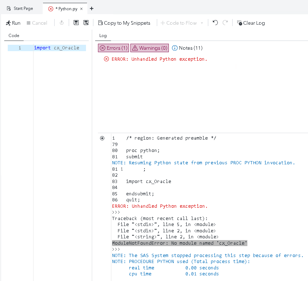The width and height of the screenshot is (308, 281).
Task: Click the 'Traceback (most recent call last):' line
Action: coord(160,218)
